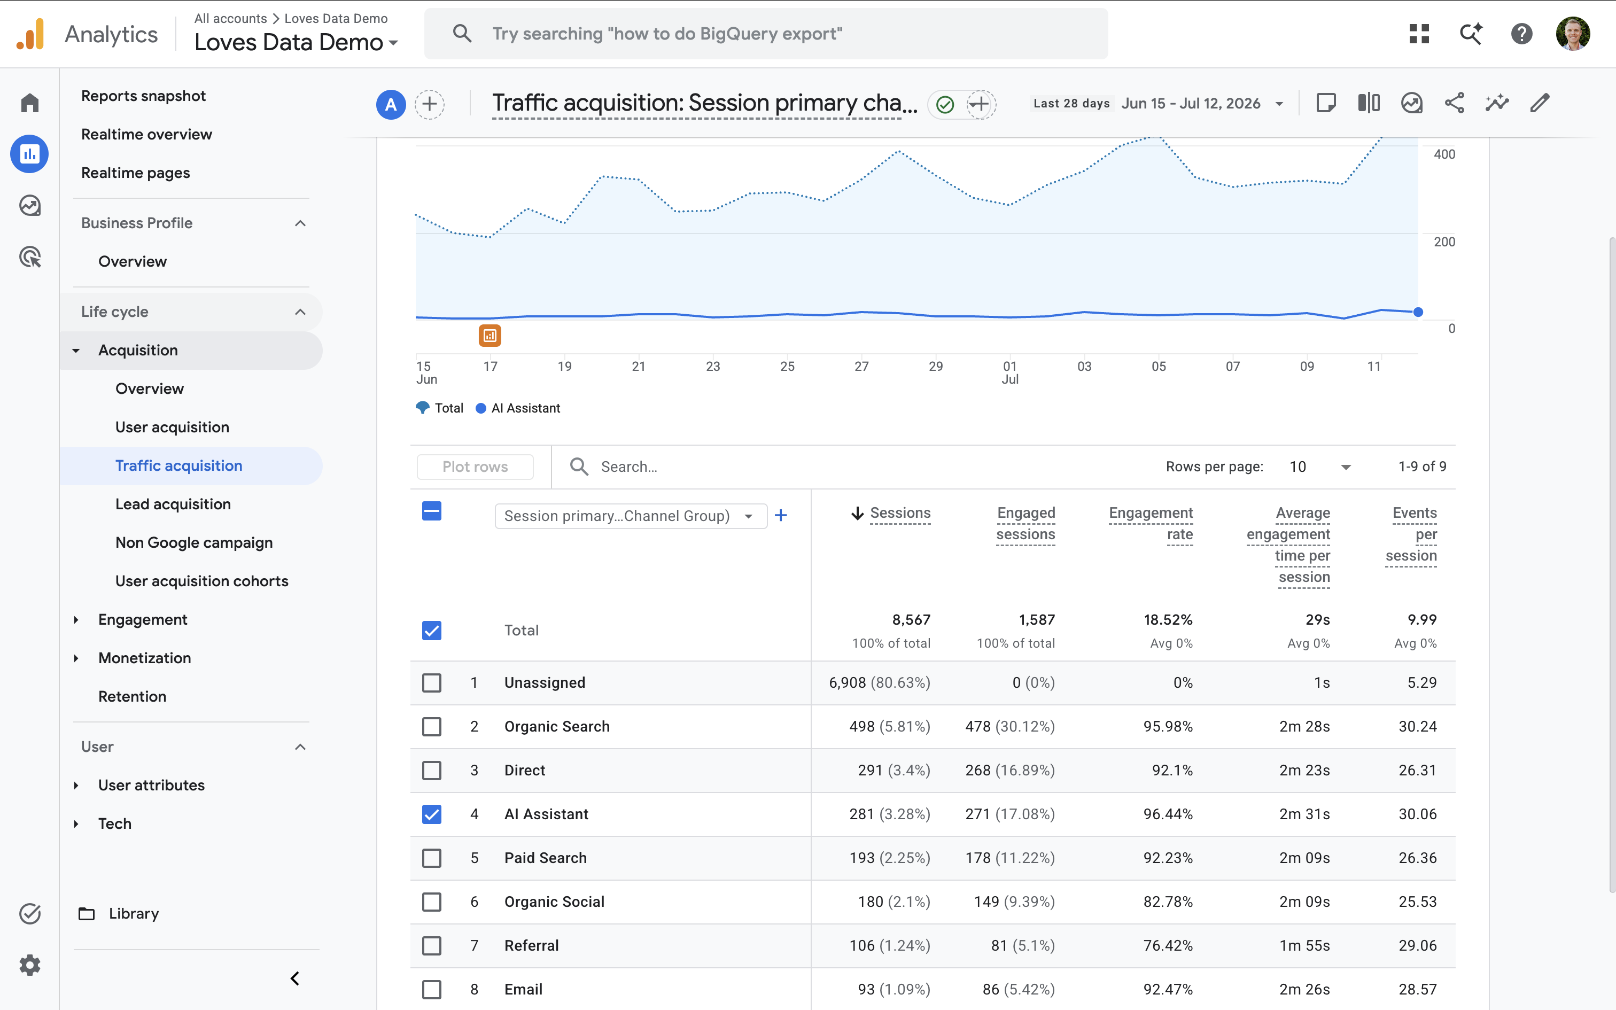This screenshot has width=1616, height=1010.
Task: Open the Non Google campaign report
Action: coord(193,542)
